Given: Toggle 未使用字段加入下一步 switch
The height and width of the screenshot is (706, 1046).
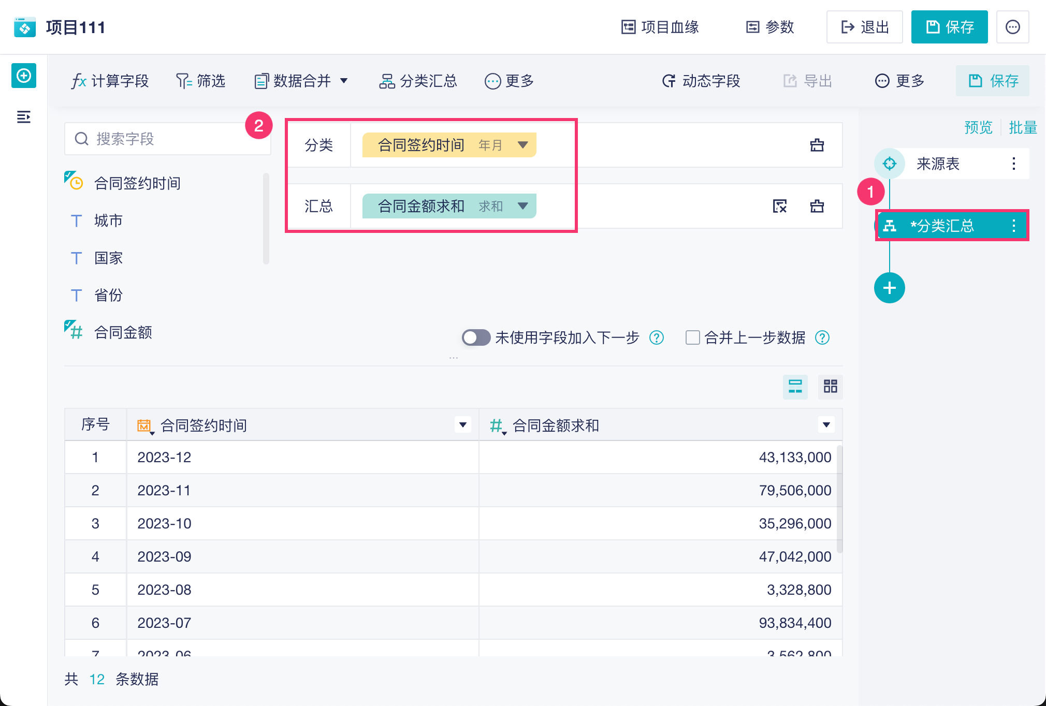Looking at the screenshot, I should [476, 337].
